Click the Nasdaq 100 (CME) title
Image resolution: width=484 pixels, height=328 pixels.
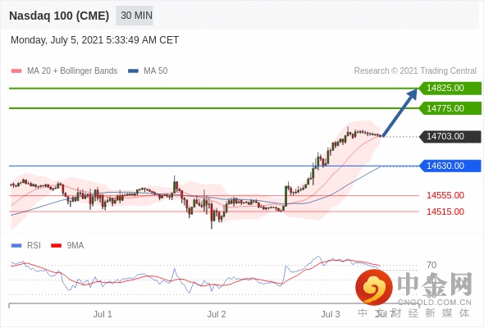point(59,16)
